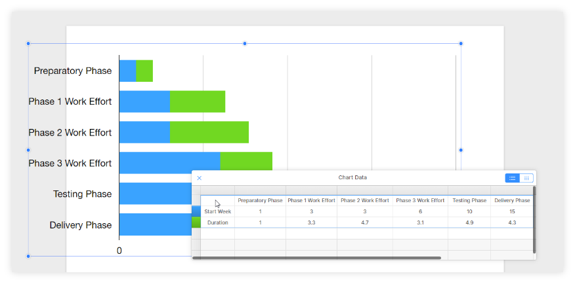Select the blue Start Week series swatch
Image resolution: width=575 pixels, height=284 pixels.
pos(196,211)
